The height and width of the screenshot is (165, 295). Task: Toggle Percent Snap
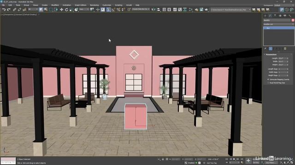point(118,10)
